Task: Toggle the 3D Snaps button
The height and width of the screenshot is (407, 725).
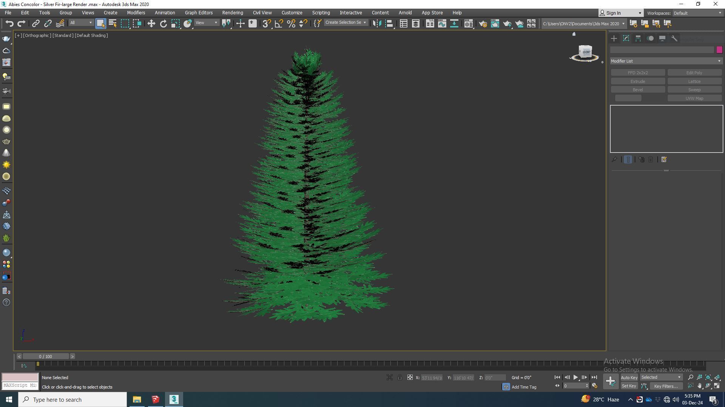Action: pos(267,23)
